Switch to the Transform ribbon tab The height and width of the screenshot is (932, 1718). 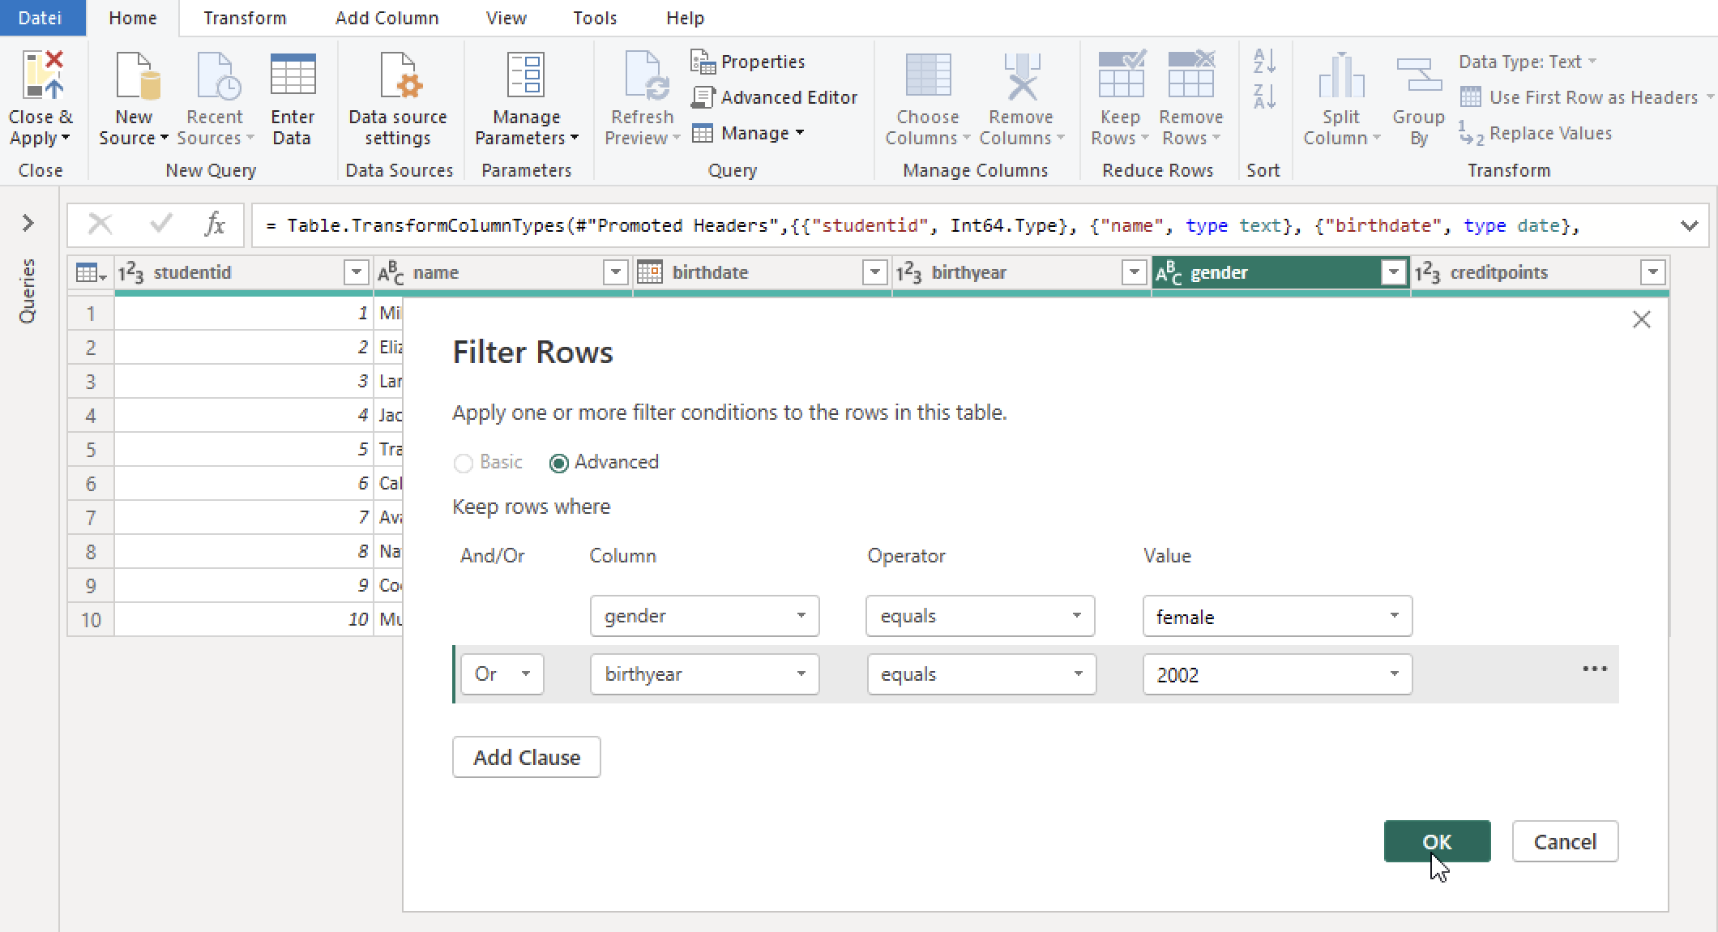click(244, 18)
